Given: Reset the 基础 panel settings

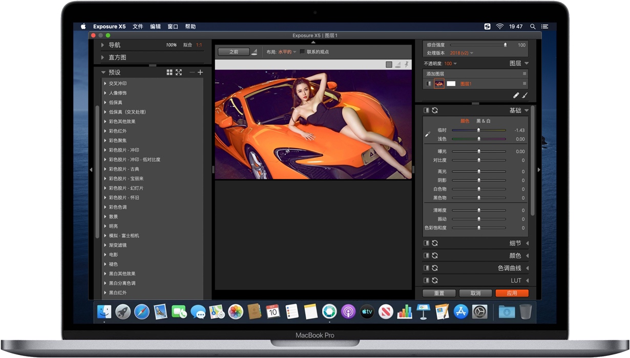Looking at the screenshot, I should [x=435, y=110].
